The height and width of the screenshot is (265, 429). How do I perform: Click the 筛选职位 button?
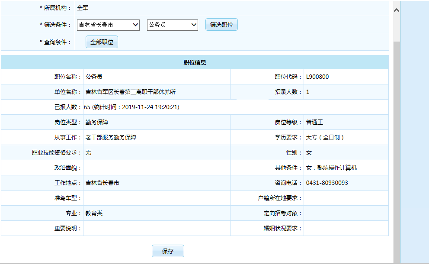(x=221, y=25)
